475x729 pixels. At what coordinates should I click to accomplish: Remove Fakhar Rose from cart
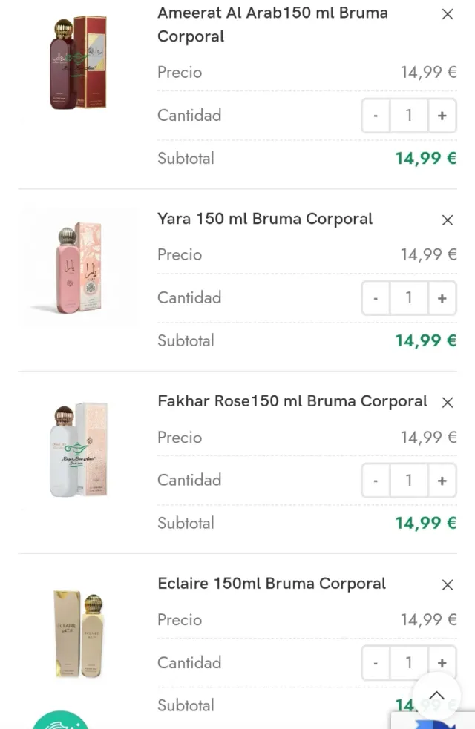point(448,403)
